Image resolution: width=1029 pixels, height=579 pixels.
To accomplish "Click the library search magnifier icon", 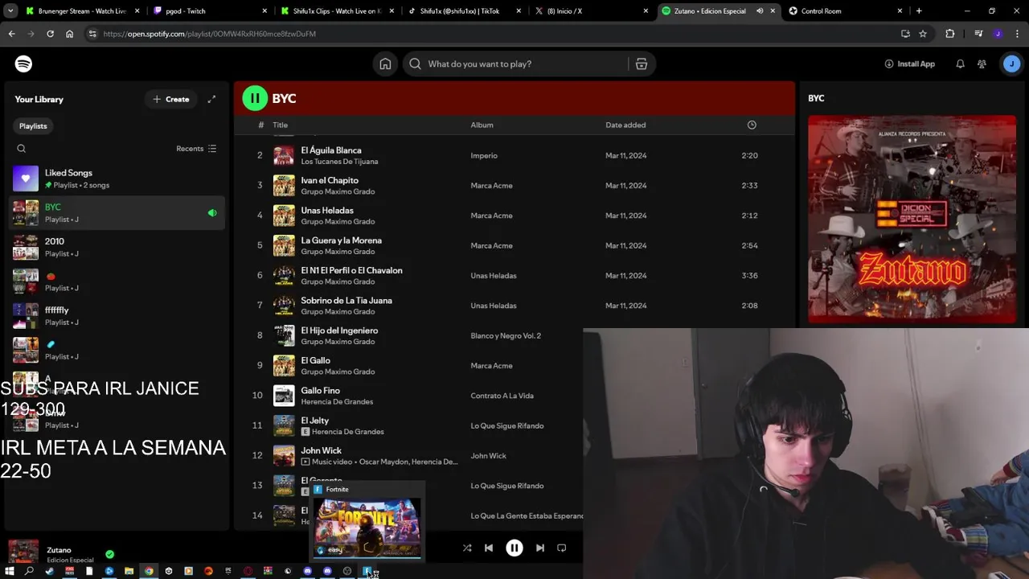I will coord(22,149).
